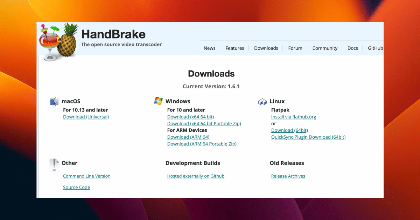The height and width of the screenshot is (220, 420).
Task: Download Windows x64 64 bit installer
Action: tap(190, 117)
